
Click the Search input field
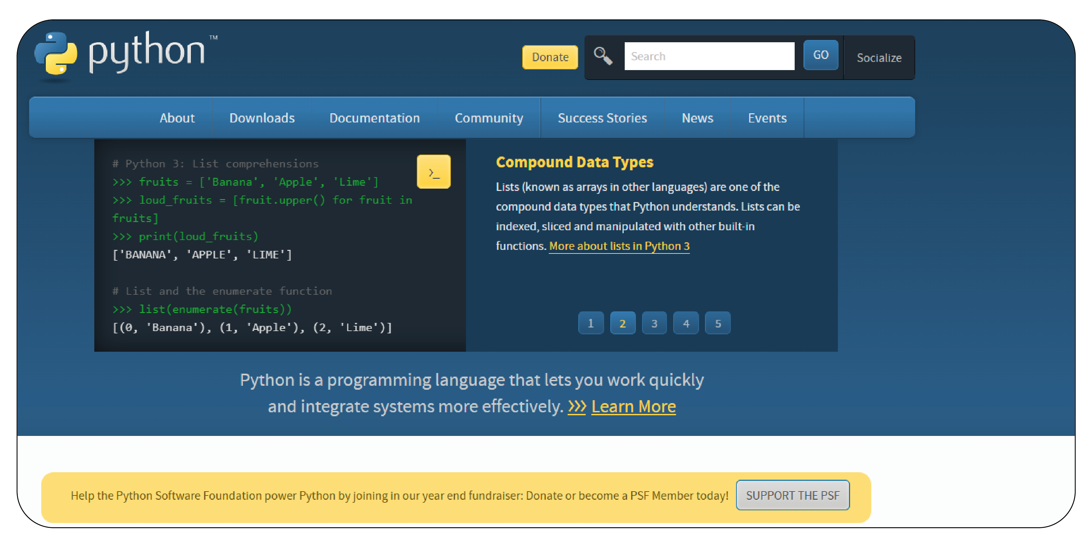[x=707, y=57]
